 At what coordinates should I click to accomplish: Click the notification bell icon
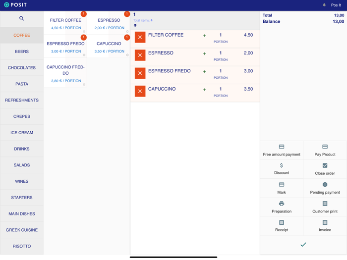click(324, 5)
